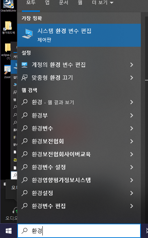Expand arrow for 환경변수 편집 suggestion
Image resolution: width=148 pixels, height=238 pixels.
(131, 206)
